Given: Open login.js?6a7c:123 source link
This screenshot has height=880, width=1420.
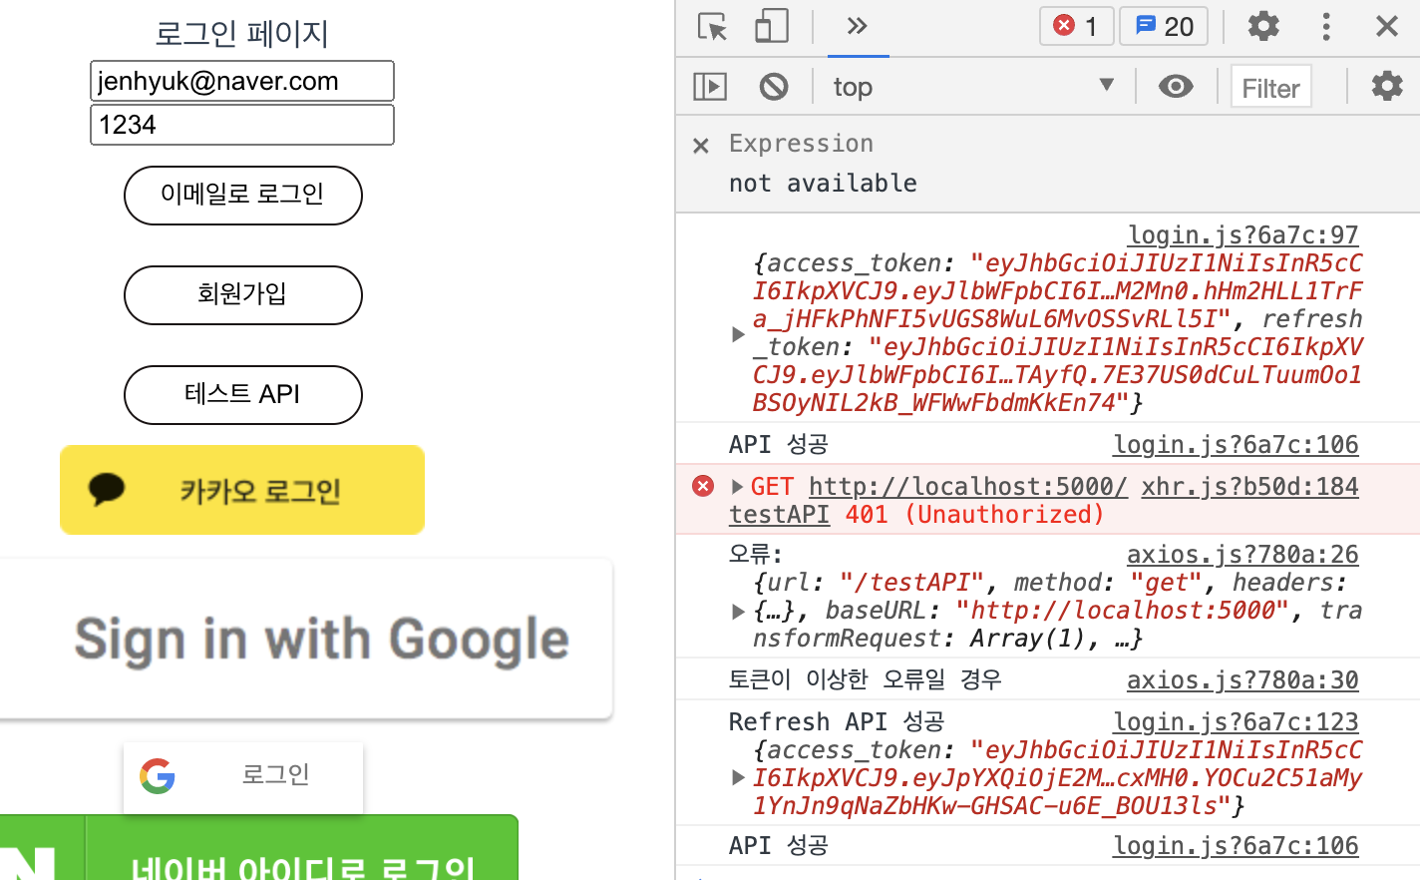Looking at the screenshot, I should click(1236, 721).
